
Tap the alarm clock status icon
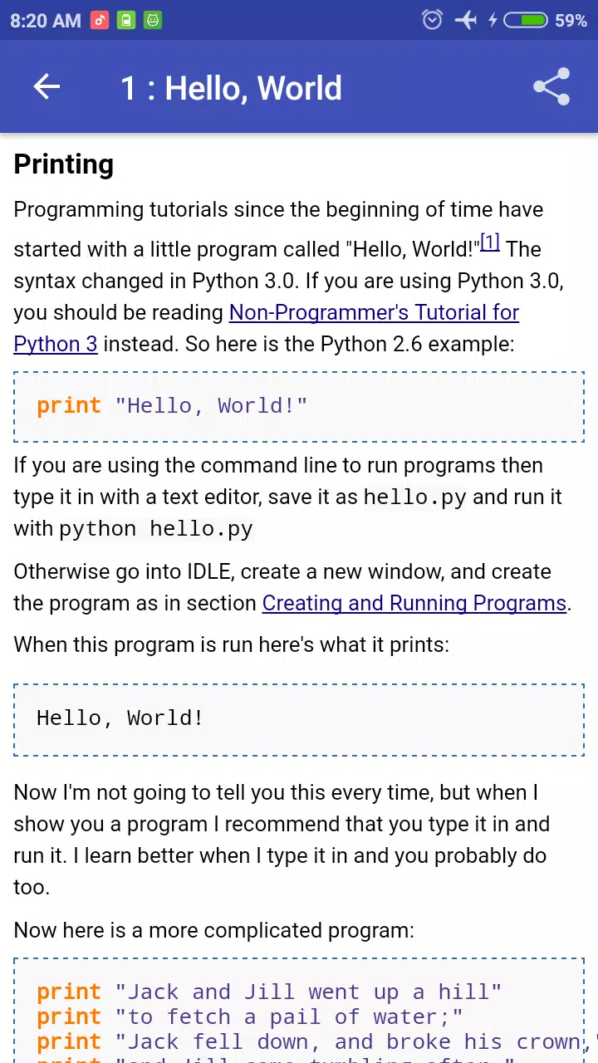pos(432,20)
